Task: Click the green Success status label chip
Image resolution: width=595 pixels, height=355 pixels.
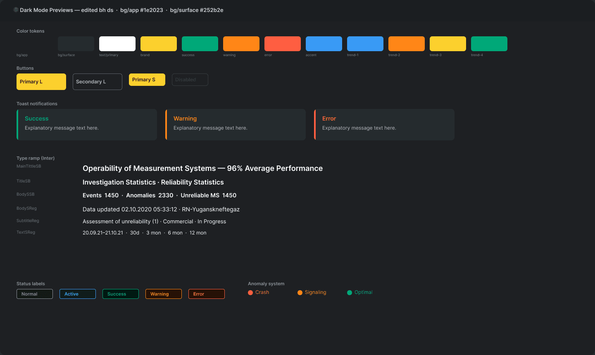Action: [x=121, y=294]
